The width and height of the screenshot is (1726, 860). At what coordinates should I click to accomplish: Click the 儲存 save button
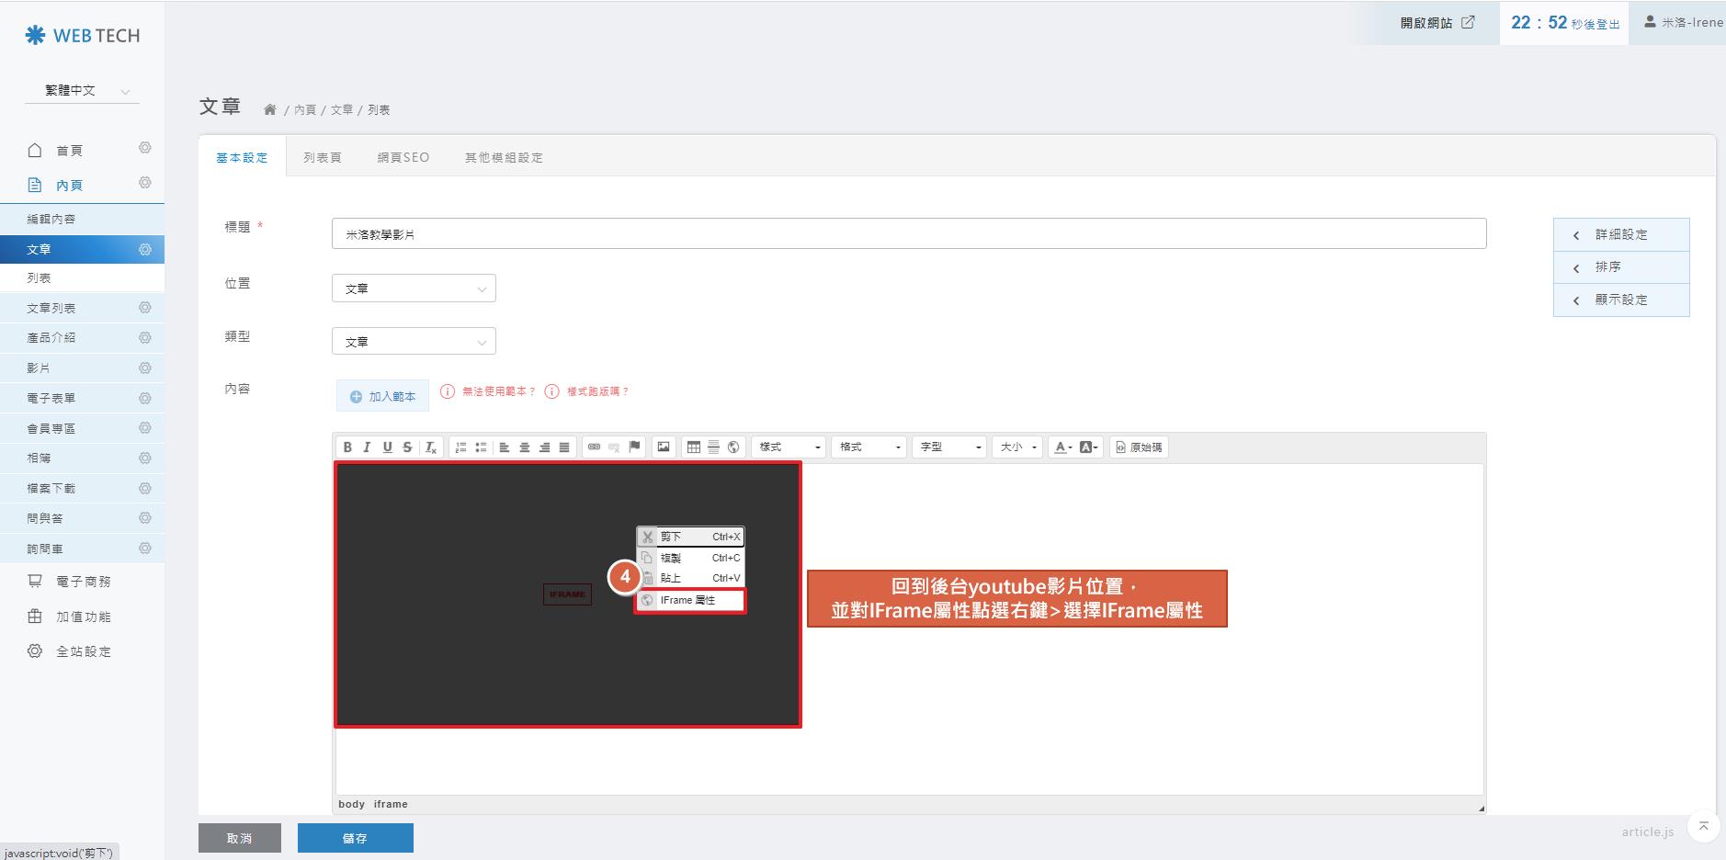(355, 838)
